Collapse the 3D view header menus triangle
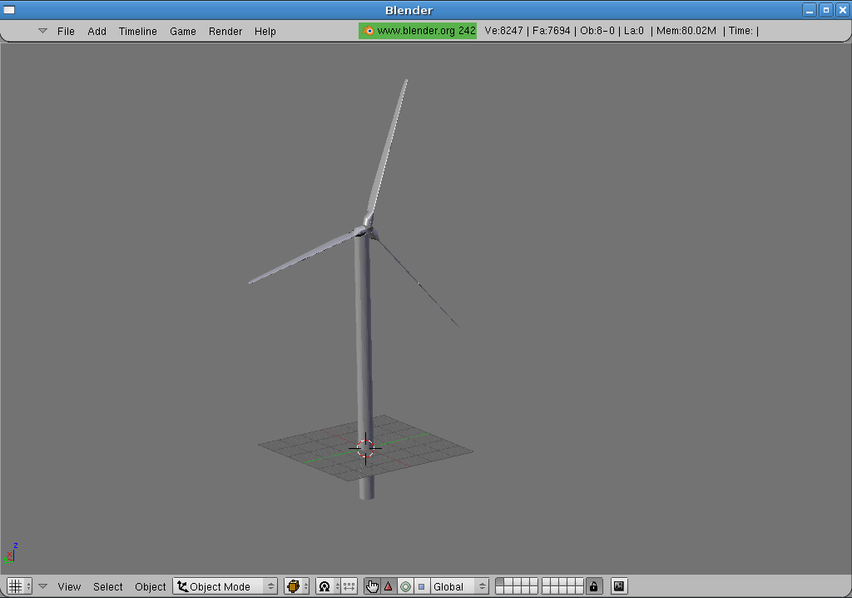Viewport: 852px width, 598px height. coord(42,586)
